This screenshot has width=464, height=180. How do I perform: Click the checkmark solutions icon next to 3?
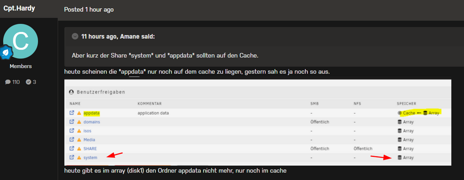pyautogui.click(x=28, y=82)
